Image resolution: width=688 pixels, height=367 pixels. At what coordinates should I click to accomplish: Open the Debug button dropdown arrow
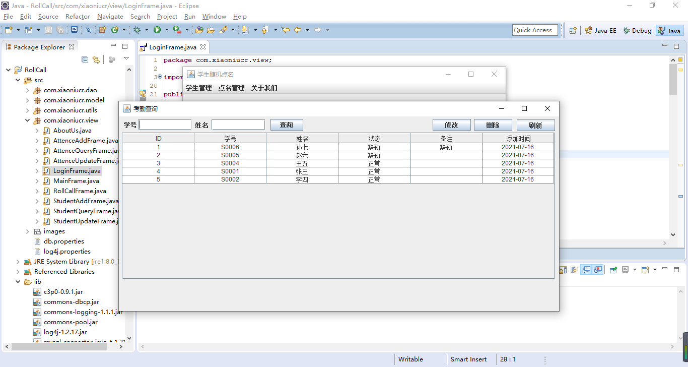tap(147, 30)
